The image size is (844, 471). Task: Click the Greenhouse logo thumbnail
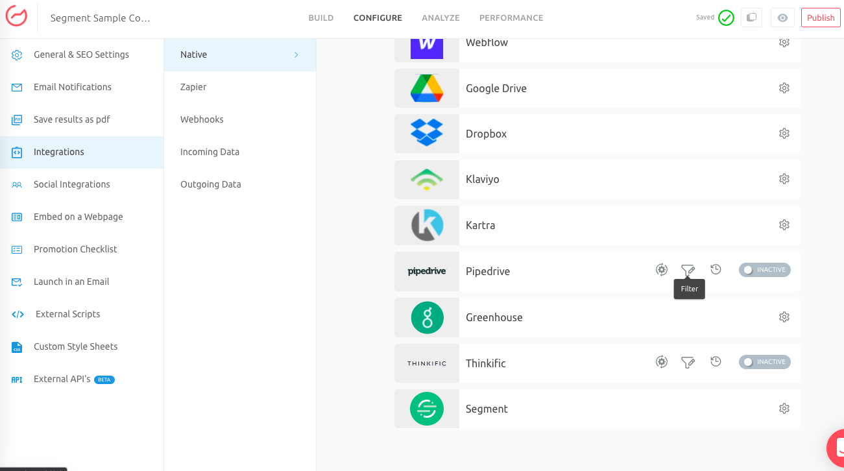pos(427,317)
